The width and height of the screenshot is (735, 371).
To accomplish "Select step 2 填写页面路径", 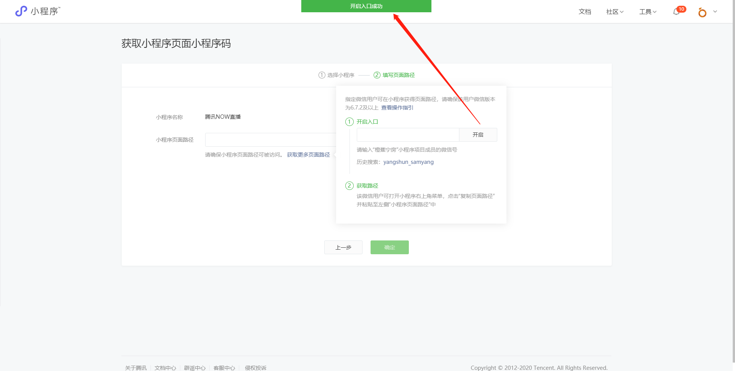I will pyautogui.click(x=394, y=75).
